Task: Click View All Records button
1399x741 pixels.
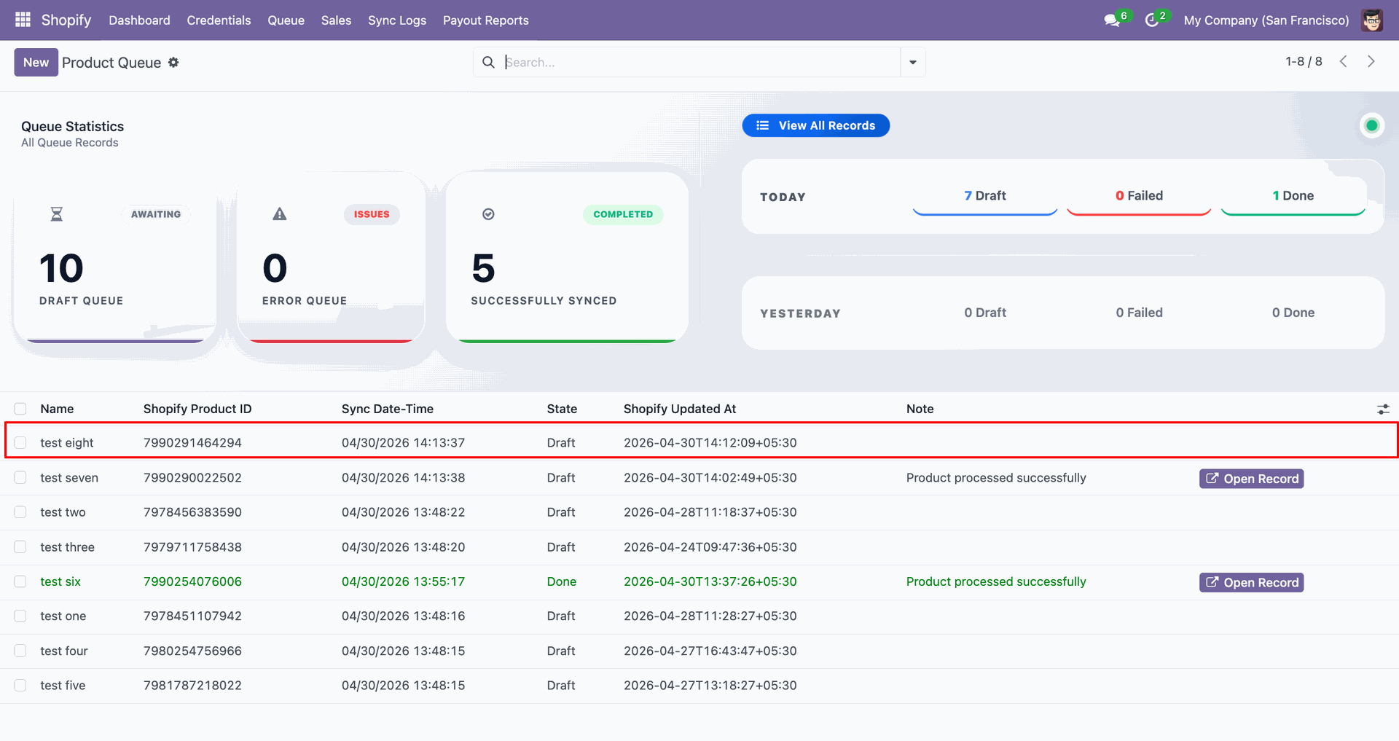Action: click(x=816, y=125)
